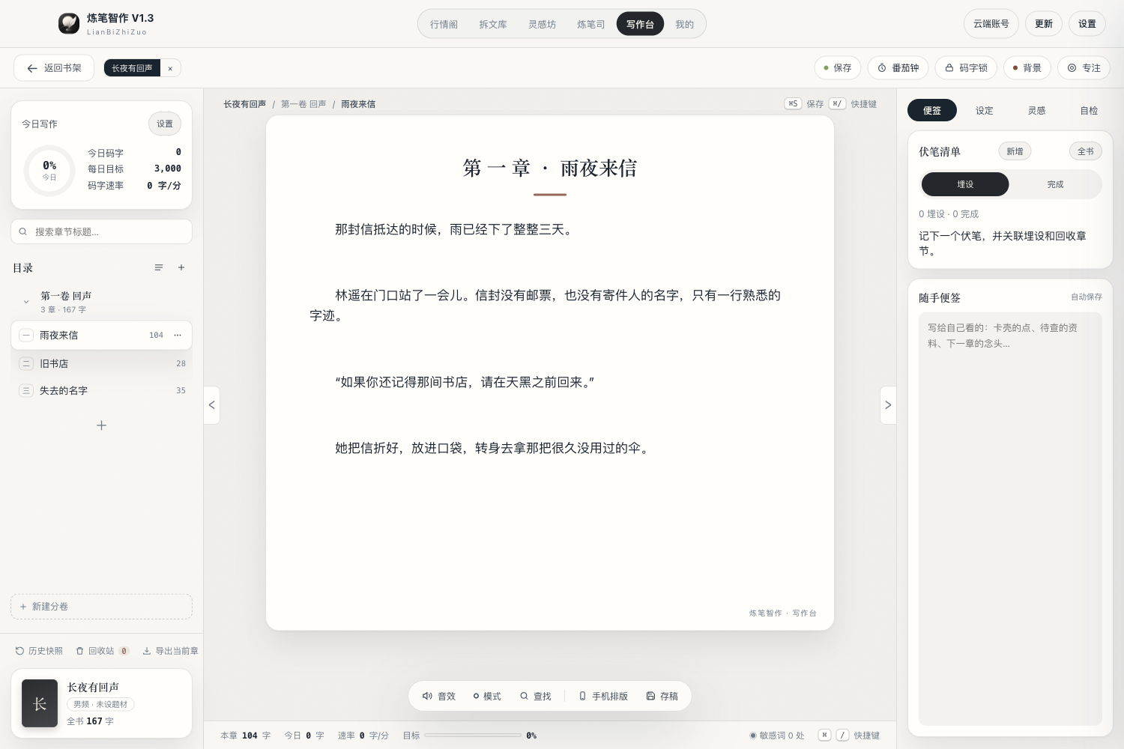This screenshot has height=749, width=1124.
Task: Click the 搜索章节标题 search field
Action: pyautogui.click(x=102, y=231)
